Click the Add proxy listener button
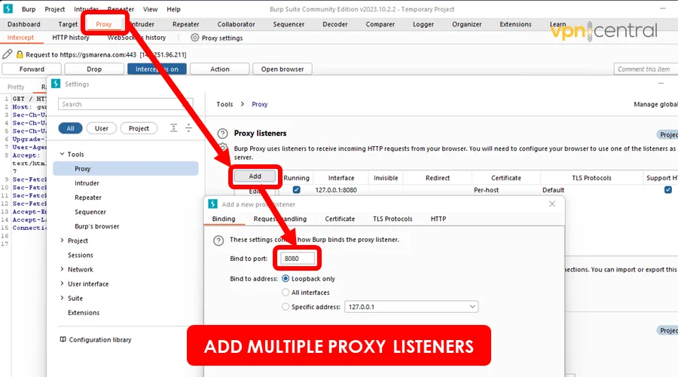This screenshot has height=377, width=678. tap(255, 176)
